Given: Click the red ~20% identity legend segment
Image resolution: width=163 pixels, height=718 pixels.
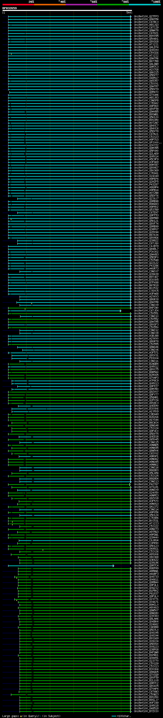Looking at the screenshot, I should click(x=18, y=5).
